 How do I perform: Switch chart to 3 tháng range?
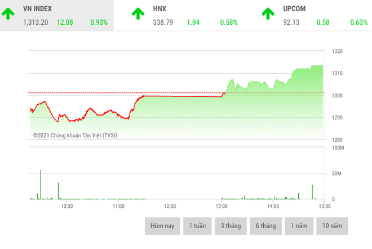coord(231,226)
